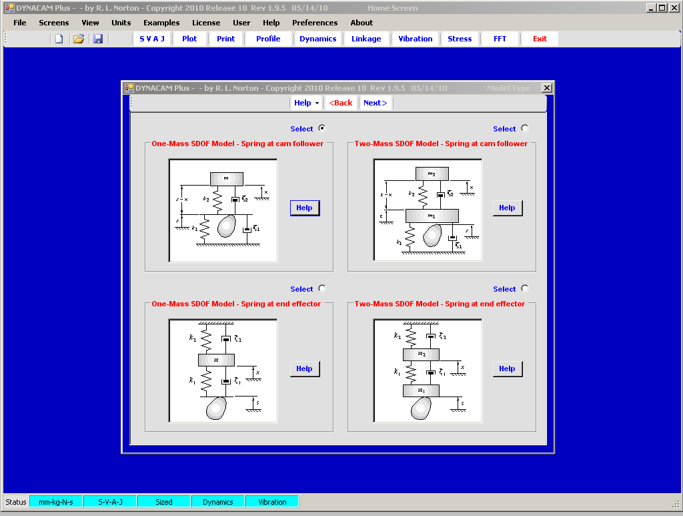Click the FFT toolbar button
The image size is (683, 516).
pyautogui.click(x=500, y=39)
